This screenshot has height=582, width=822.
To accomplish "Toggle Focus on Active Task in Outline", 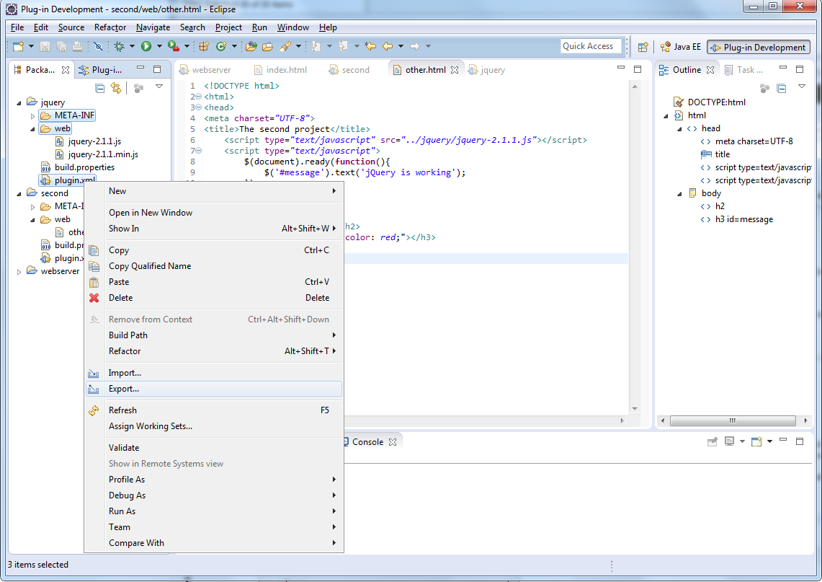I will click(764, 88).
